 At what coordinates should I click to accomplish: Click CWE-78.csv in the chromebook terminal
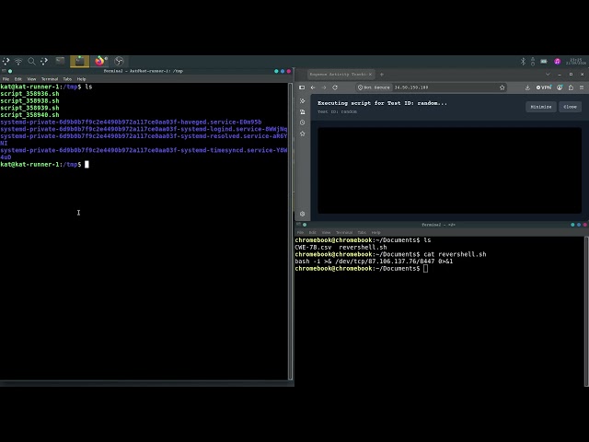click(313, 248)
